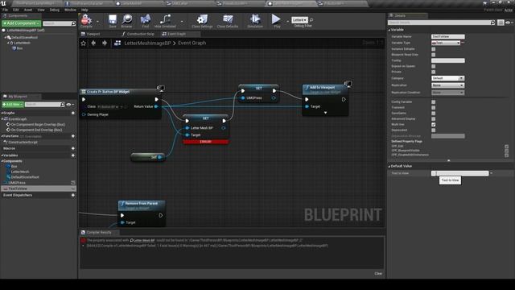515x290 pixels.
Task: Open compile options dropdown arrow
Action: tap(97, 22)
